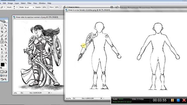Open the Opacity slider arrow
The width and height of the screenshot is (187, 105).
48,7
